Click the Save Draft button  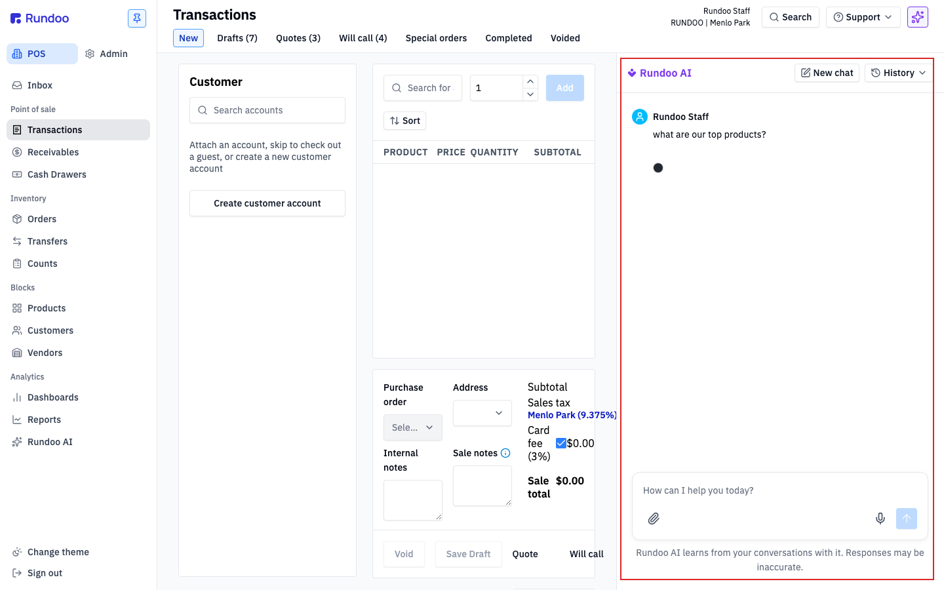click(468, 554)
